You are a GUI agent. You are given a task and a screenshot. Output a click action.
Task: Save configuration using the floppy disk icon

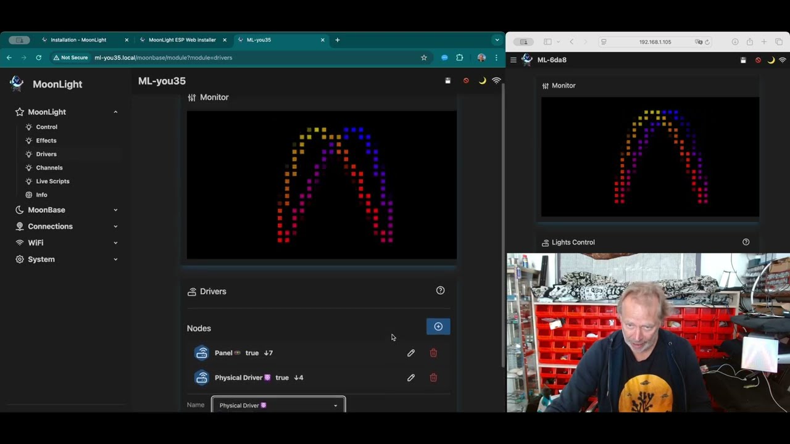point(447,81)
